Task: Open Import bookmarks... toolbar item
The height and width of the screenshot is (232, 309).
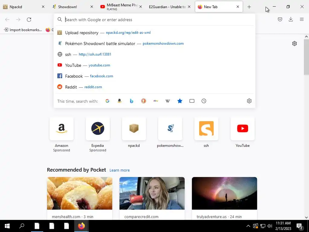Action: (x=23, y=30)
